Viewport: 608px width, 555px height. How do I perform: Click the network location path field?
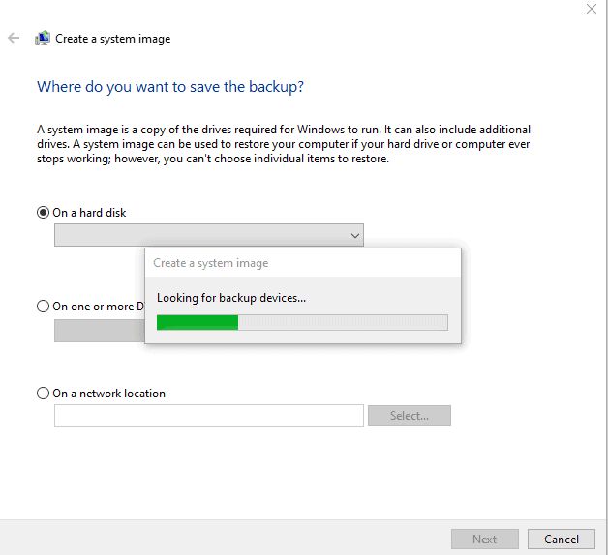click(209, 416)
